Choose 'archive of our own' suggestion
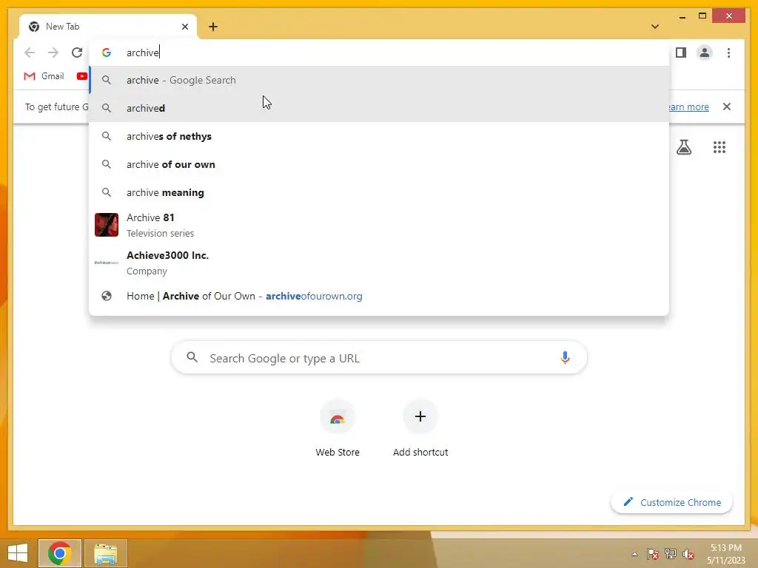 [x=380, y=164]
